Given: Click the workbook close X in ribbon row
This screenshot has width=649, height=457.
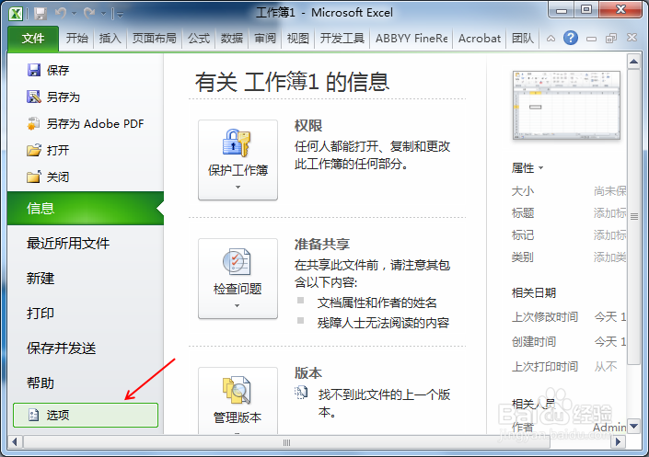Looking at the screenshot, I should click(x=632, y=38).
